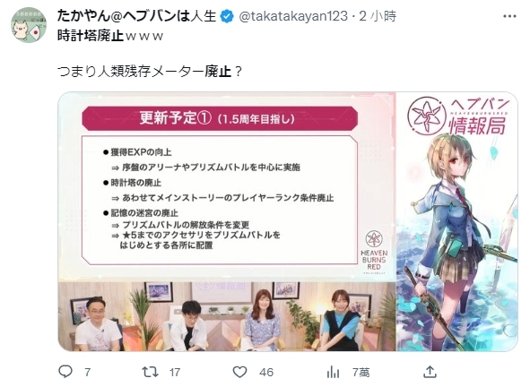Click the blue verified badge icon

[227, 16]
